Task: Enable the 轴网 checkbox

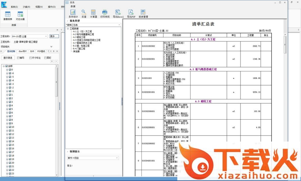Action: 18,58
